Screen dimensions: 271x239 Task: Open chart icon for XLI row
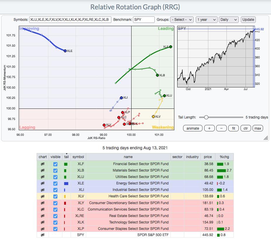click(x=42, y=190)
